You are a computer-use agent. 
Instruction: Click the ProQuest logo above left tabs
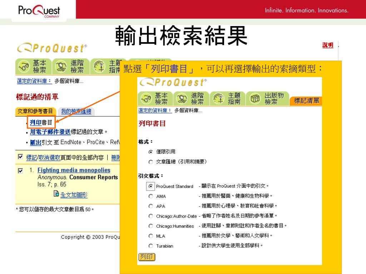pyautogui.click(x=52, y=48)
